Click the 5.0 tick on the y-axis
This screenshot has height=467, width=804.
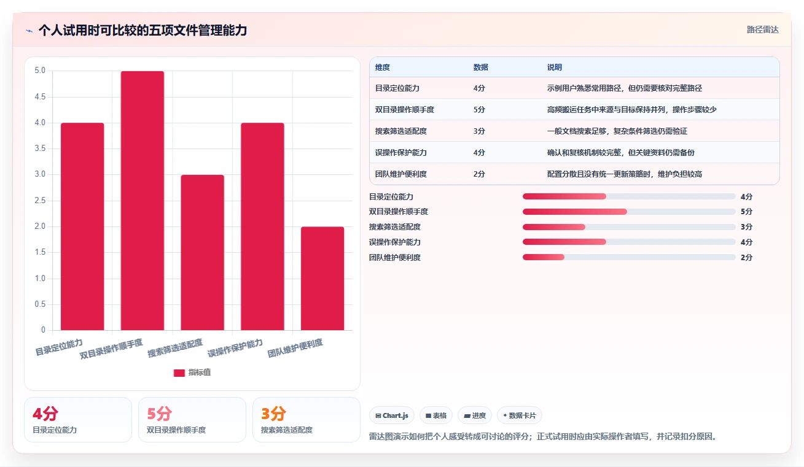click(x=40, y=71)
